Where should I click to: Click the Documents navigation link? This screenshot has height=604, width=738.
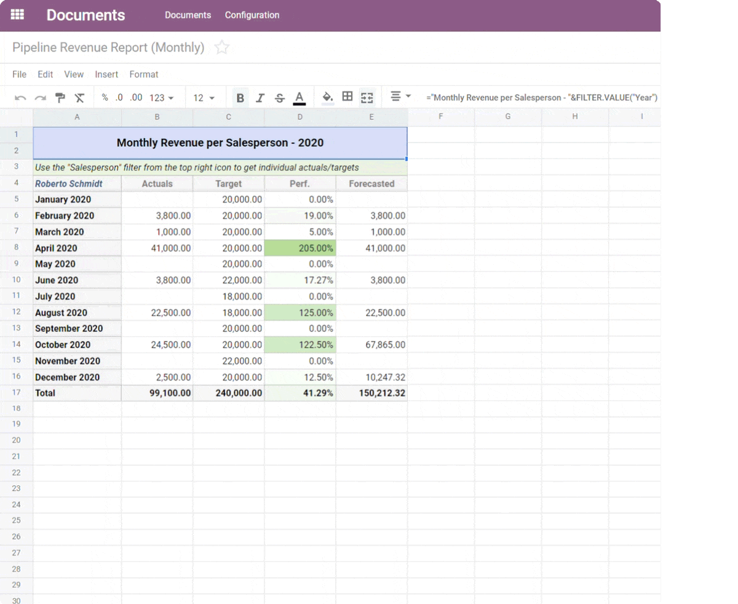tap(188, 15)
